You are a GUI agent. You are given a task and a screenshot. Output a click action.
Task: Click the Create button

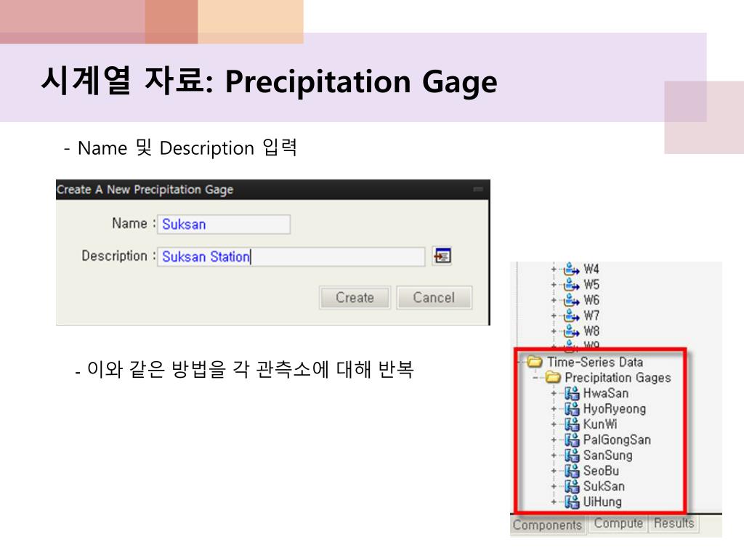pyautogui.click(x=355, y=297)
